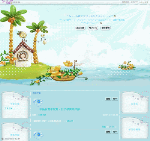This screenshot has width=150, height=141.
Task: Click the 編輯 edit button on second post
Action: 108,132
